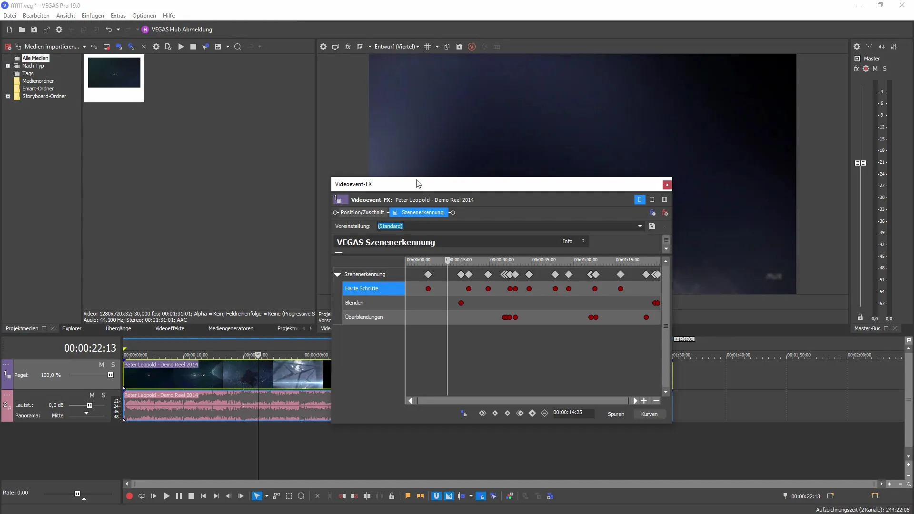
Task: Expand the Medien importieren dropdown arrow
Action: [x=84, y=47]
